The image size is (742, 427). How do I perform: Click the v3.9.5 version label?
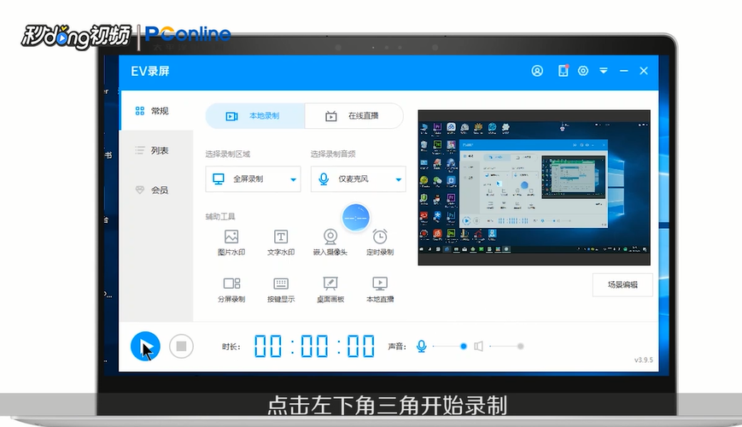click(x=644, y=360)
